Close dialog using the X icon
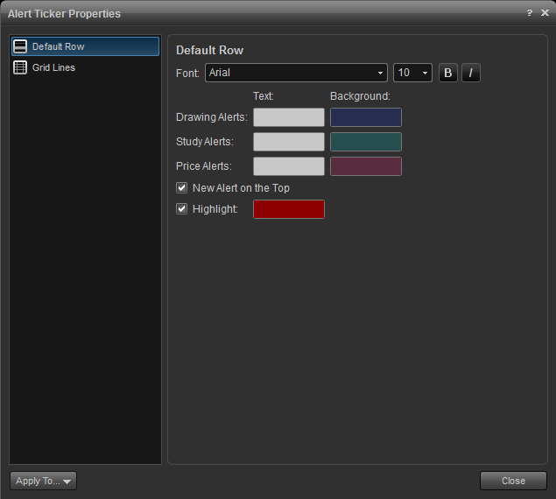556x499 pixels. pos(545,13)
